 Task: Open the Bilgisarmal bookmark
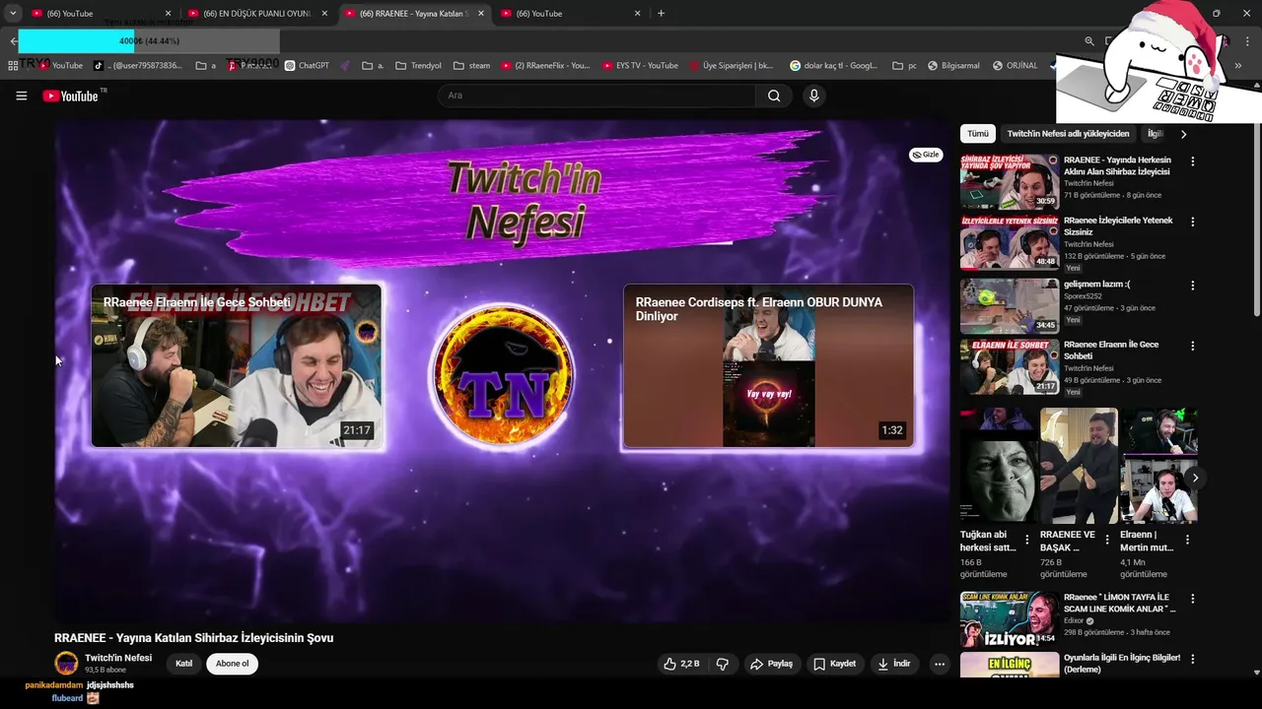tap(953, 66)
